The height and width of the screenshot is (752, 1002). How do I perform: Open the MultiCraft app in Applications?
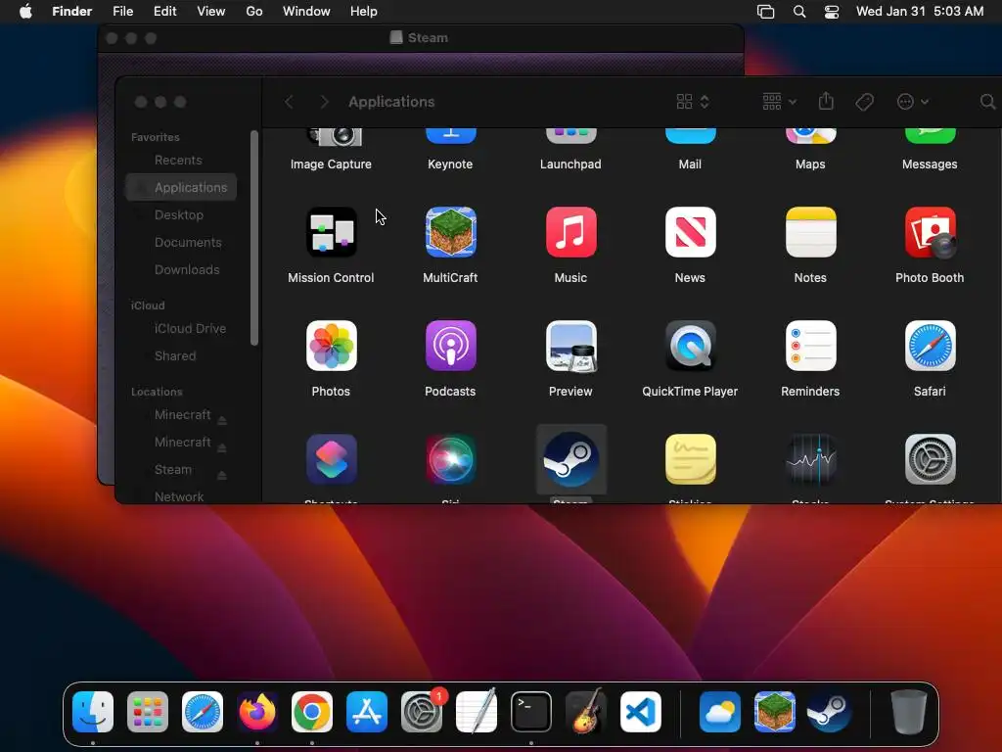450,232
